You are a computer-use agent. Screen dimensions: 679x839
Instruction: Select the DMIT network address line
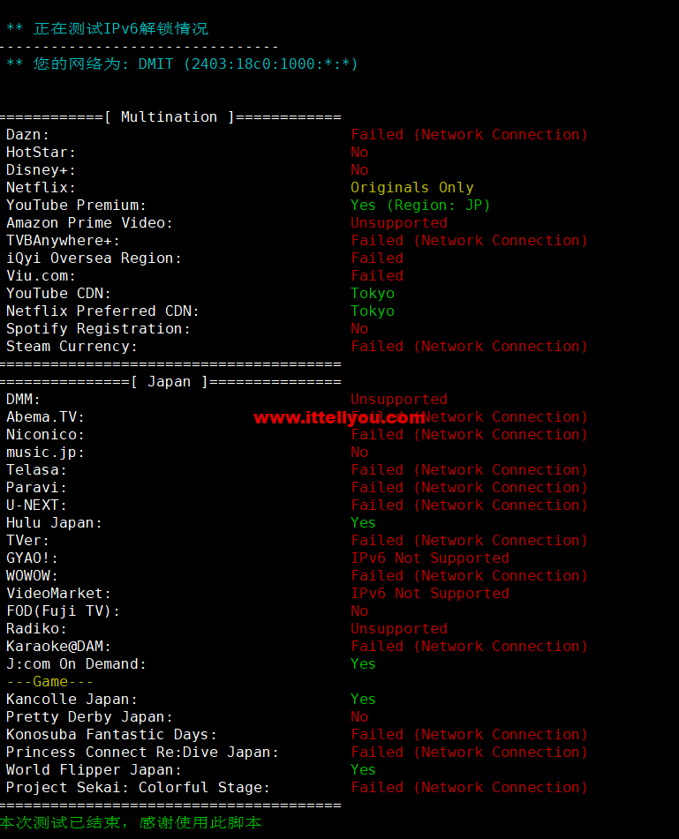tap(182, 64)
